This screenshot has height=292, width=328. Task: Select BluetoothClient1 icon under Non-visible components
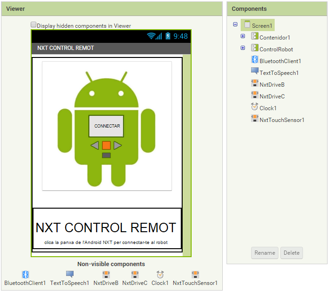[25, 275]
